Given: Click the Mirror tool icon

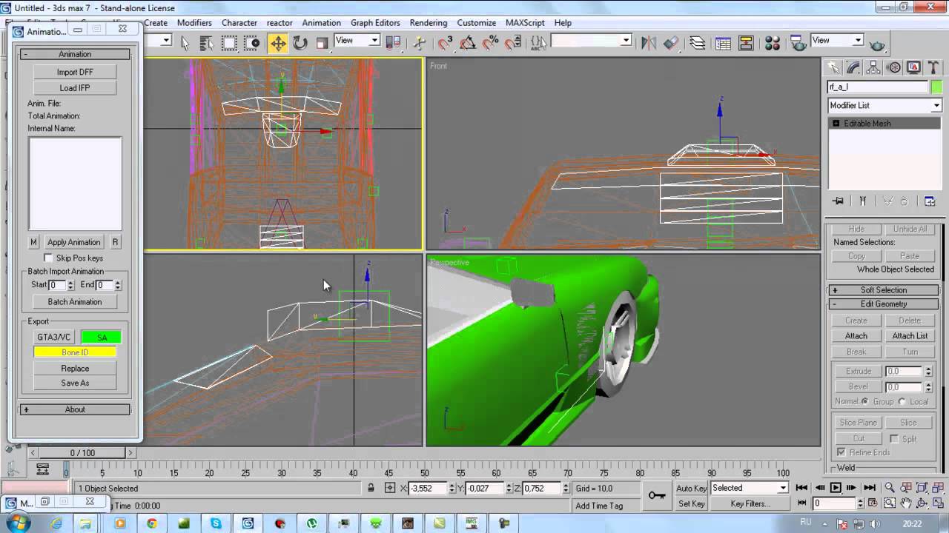Looking at the screenshot, I should (649, 43).
